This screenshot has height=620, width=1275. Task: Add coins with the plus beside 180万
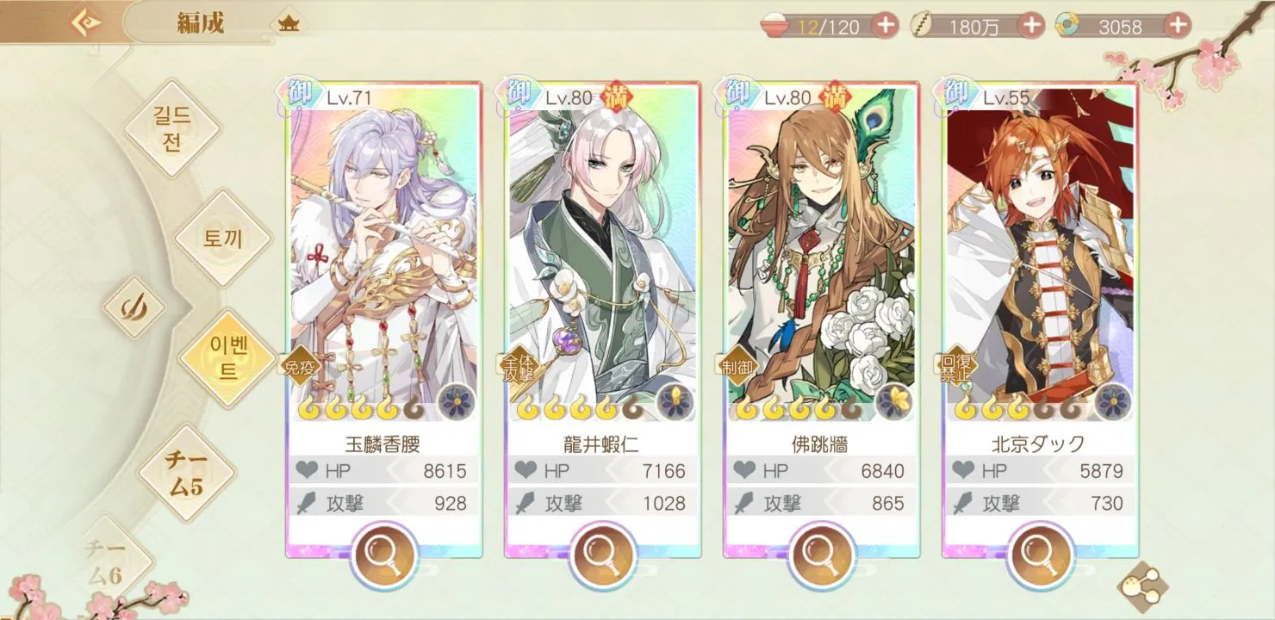pos(1031,25)
